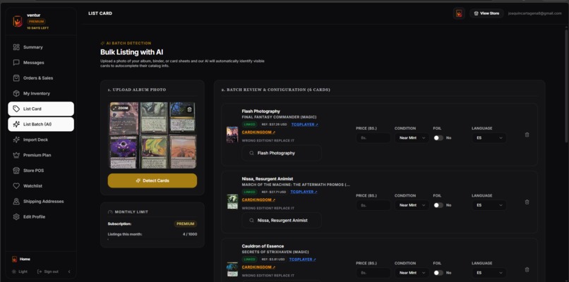Open Shipping Addresses page

point(41,201)
